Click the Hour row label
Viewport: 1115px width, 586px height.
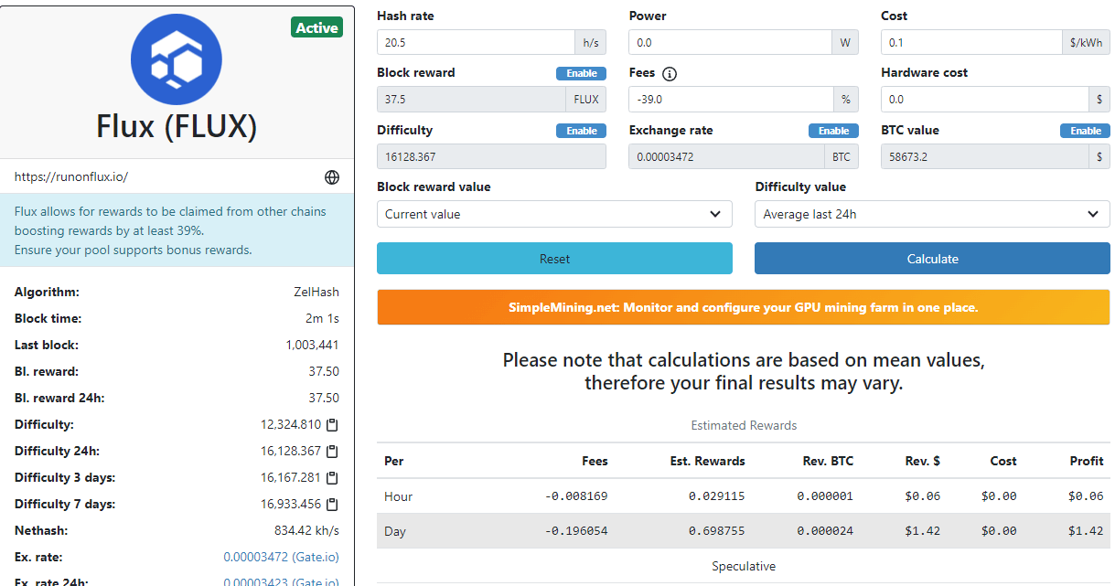click(x=399, y=496)
